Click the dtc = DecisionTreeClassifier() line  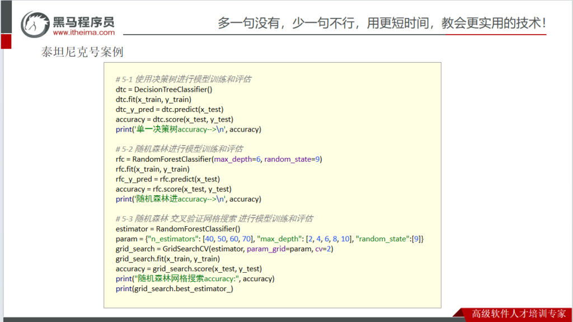pos(164,90)
